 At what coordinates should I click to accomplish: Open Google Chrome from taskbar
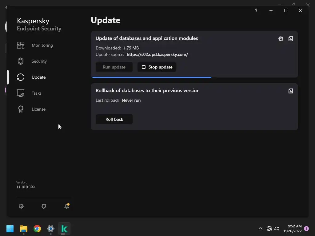tap(37, 229)
